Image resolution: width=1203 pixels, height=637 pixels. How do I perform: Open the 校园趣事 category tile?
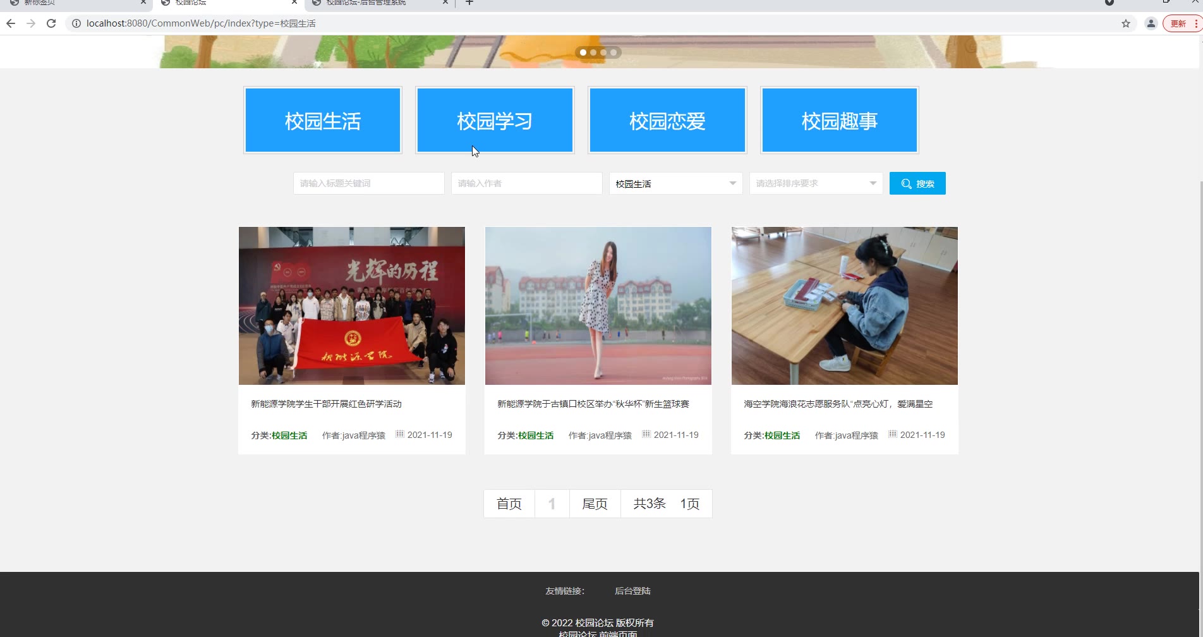840,120
